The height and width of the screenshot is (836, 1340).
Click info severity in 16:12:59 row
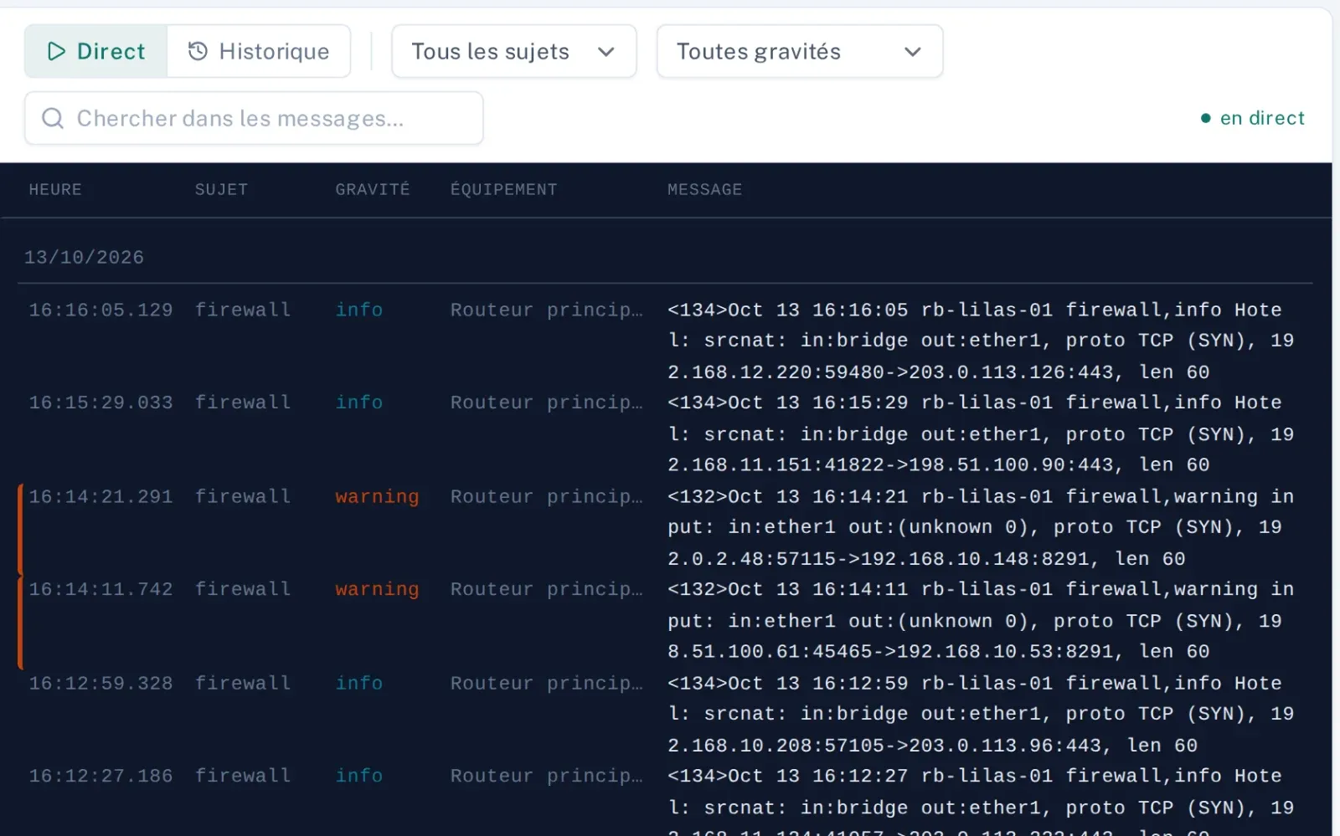click(x=359, y=683)
